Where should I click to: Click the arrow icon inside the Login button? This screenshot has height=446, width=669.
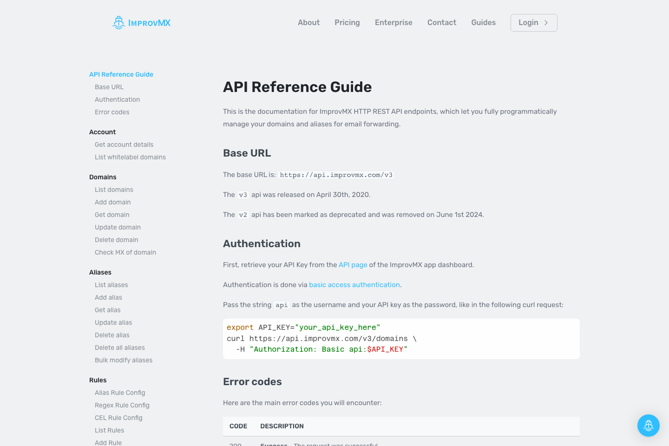(546, 23)
